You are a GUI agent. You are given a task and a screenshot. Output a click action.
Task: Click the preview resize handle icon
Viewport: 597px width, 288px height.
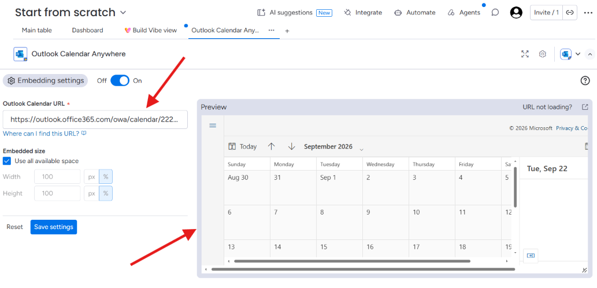[x=585, y=270]
